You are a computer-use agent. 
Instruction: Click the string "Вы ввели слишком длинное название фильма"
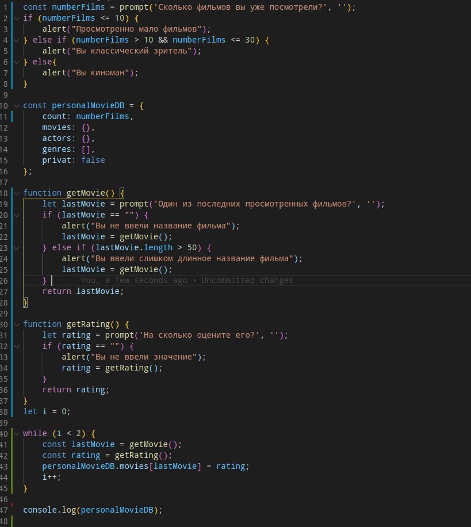(x=192, y=258)
